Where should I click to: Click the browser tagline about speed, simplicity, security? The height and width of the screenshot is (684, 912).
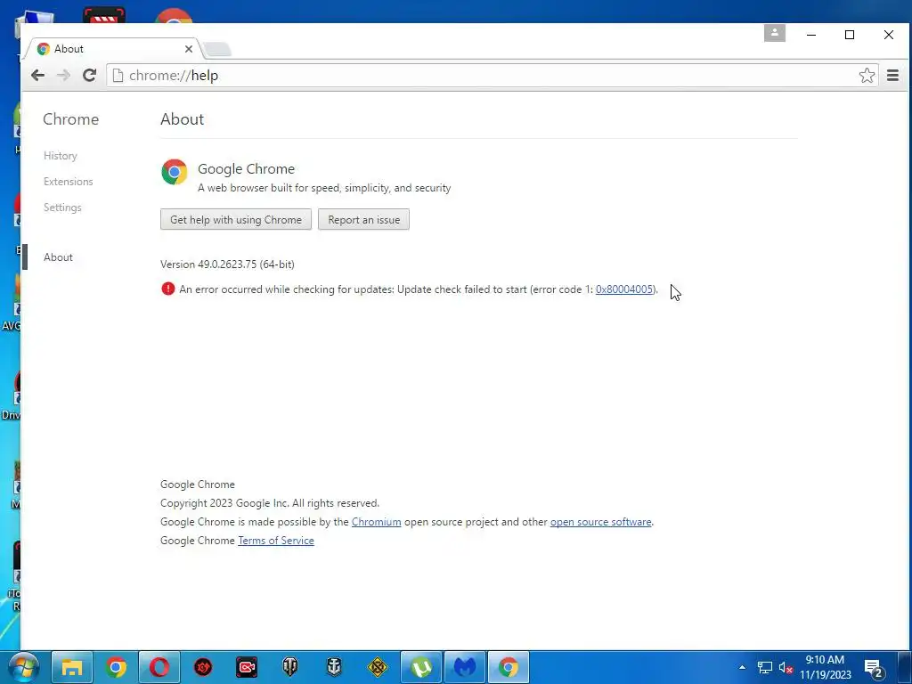pyautogui.click(x=324, y=188)
